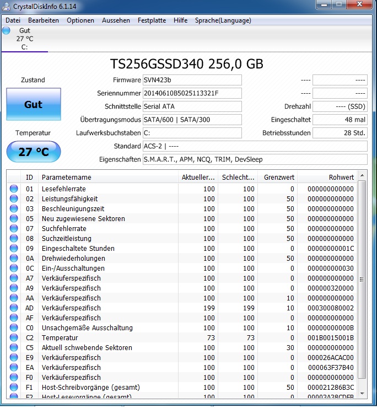Click the status orb in row AD
377x408 pixels.
coord(14,308)
